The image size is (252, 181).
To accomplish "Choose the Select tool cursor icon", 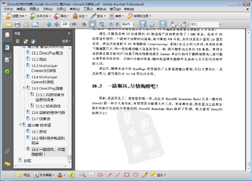I will pyautogui.click(x=84, y=24).
